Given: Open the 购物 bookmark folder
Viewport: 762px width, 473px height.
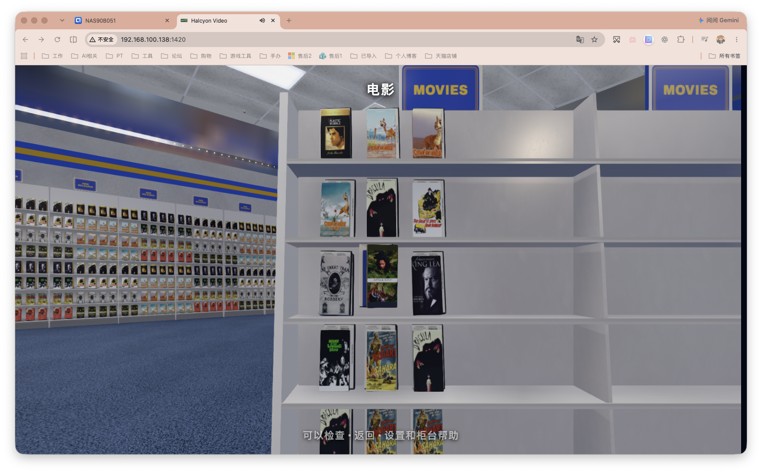Looking at the screenshot, I should [201, 56].
